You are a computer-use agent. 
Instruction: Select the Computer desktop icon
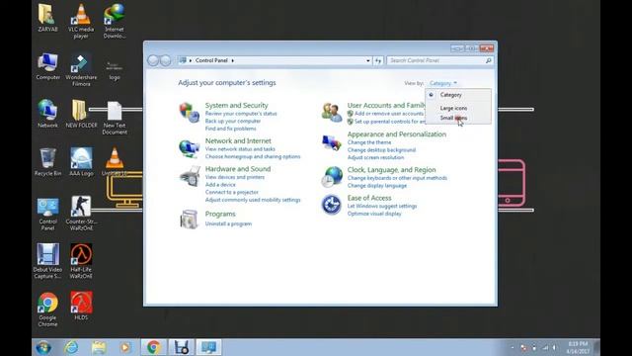[47, 66]
